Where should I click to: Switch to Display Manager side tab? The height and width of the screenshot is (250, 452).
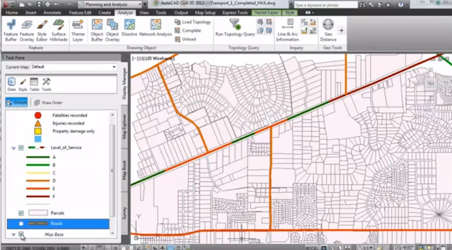(124, 84)
